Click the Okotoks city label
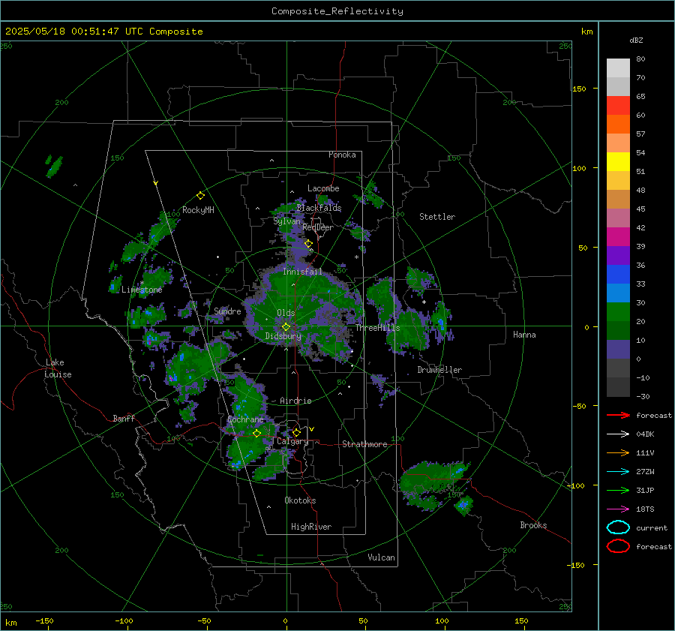This screenshot has width=675, height=631. coord(300,500)
